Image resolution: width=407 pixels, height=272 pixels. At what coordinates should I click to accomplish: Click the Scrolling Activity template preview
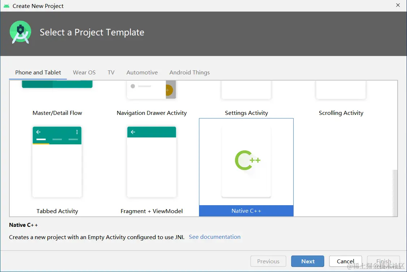pos(341,90)
